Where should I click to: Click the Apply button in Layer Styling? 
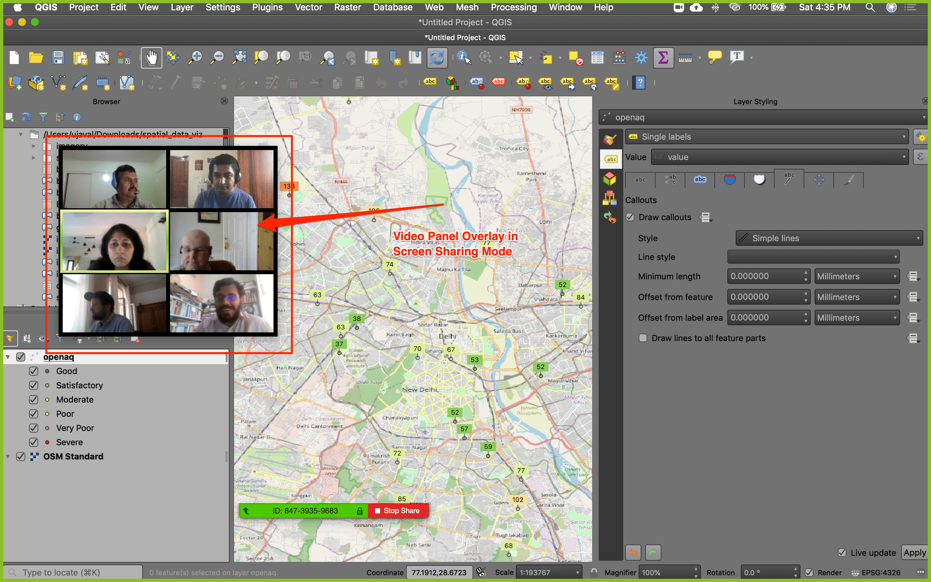pos(915,552)
